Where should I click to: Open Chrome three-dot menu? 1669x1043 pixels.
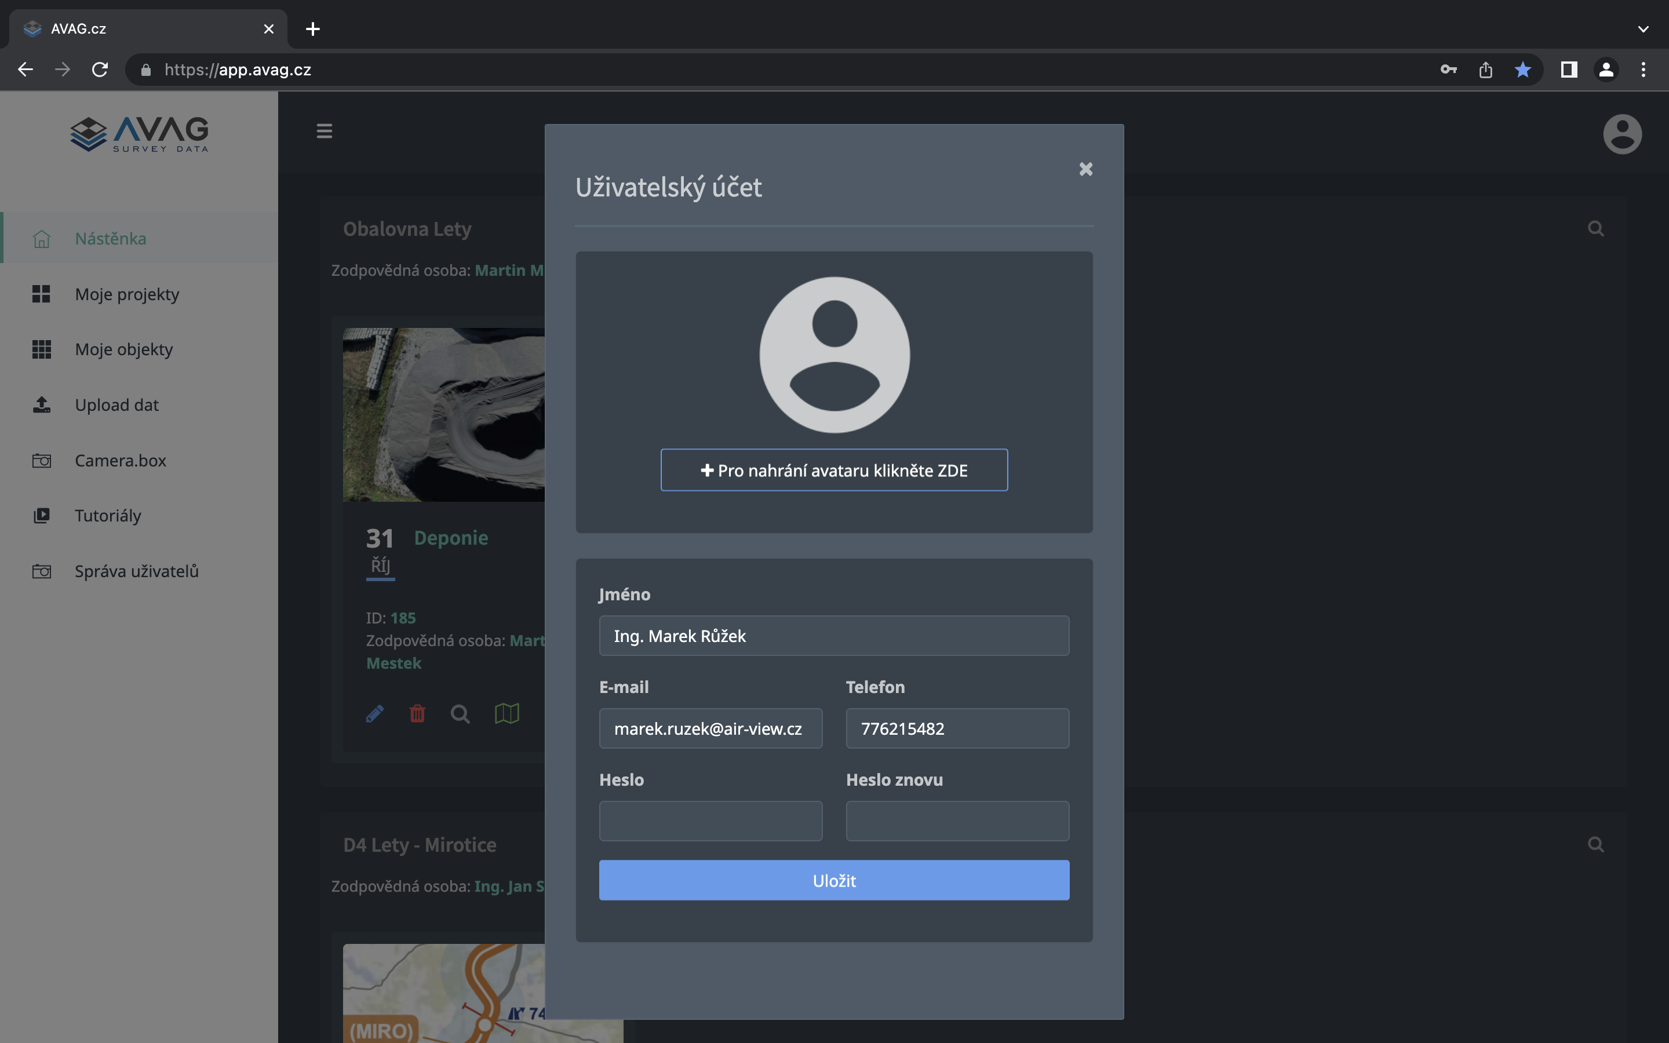point(1643,70)
